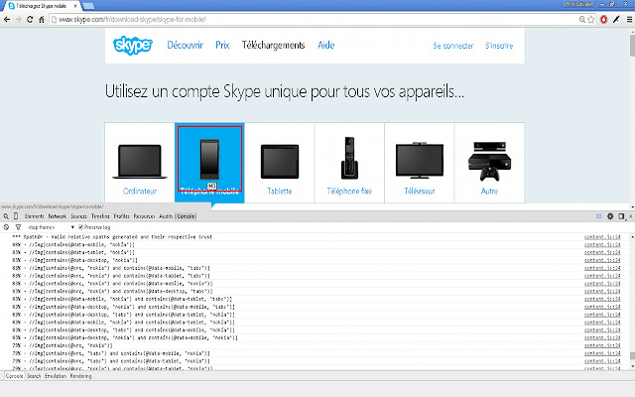635x397 pixels.
Task: Click the S'inscrire link
Action: click(499, 46)
